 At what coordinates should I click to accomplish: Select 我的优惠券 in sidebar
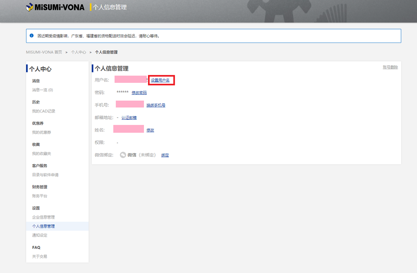coord(41,133)
